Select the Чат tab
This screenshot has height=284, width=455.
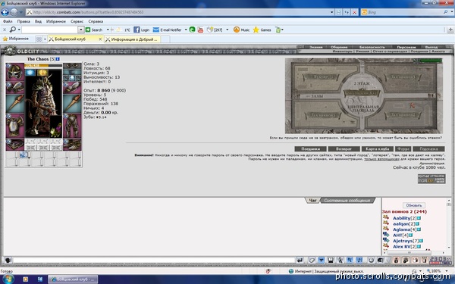312,200
